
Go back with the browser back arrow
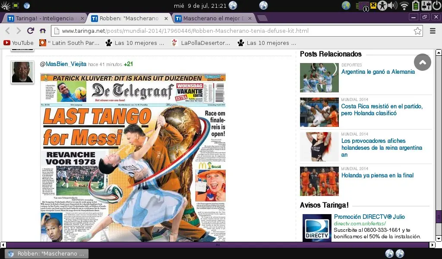click(x=8, y=31)
